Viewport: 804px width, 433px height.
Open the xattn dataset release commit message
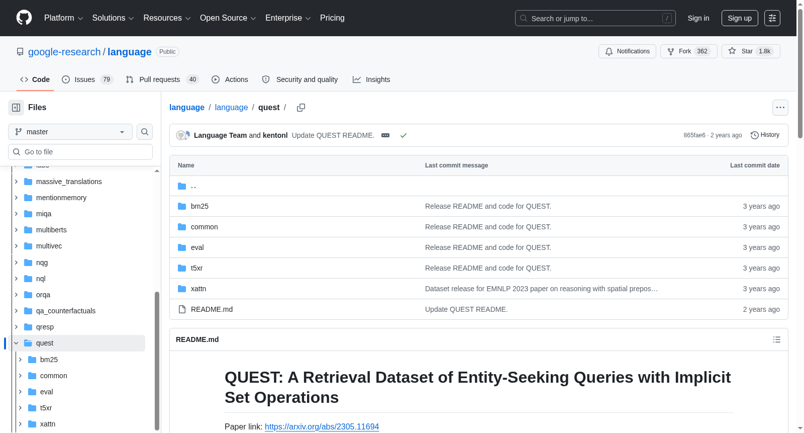pos(541,289)
